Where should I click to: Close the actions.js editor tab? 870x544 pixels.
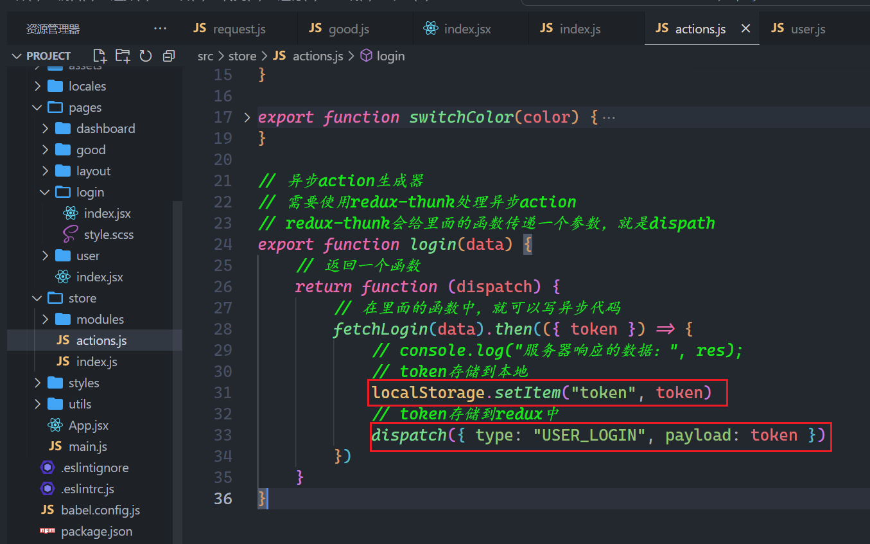click(x=745, y=28)
